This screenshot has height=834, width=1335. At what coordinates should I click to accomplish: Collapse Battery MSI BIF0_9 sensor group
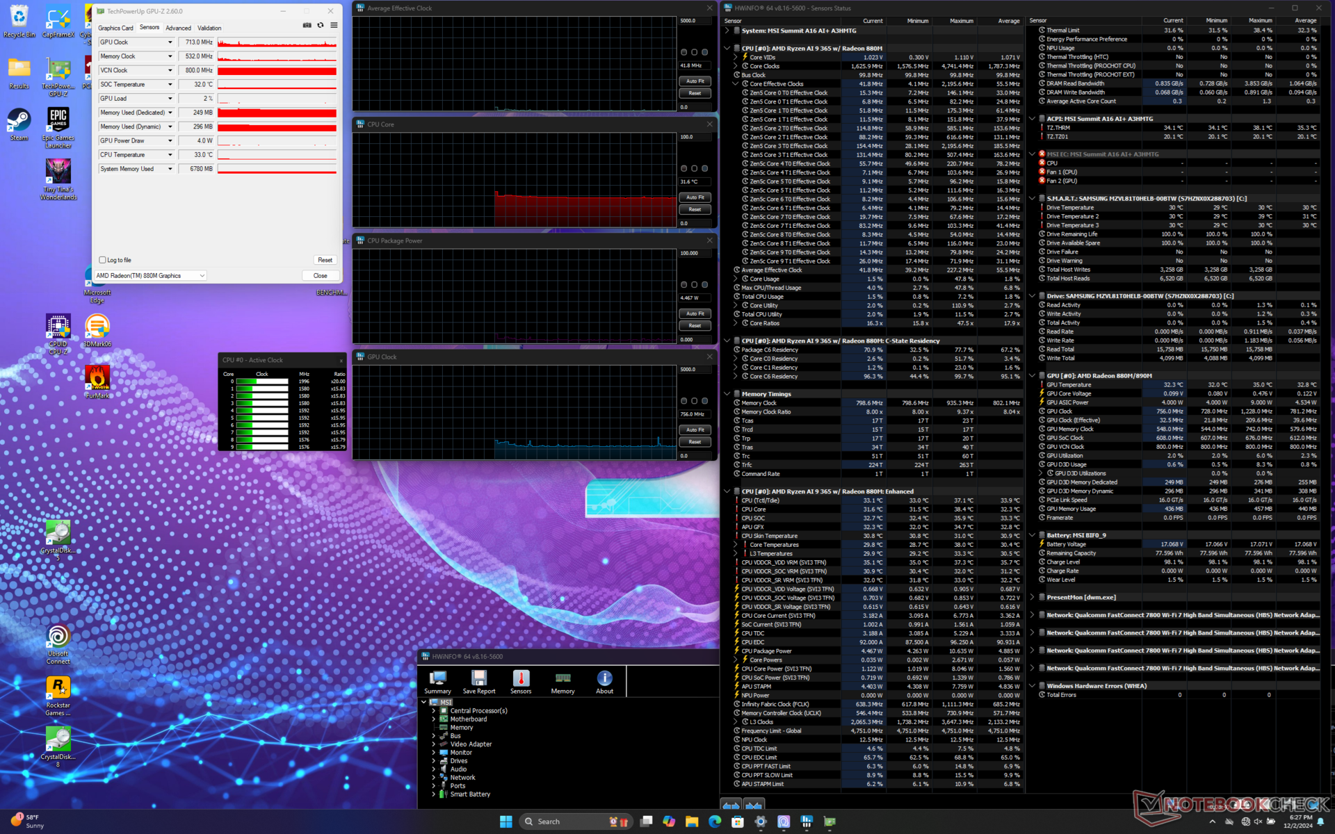(x=1033, y=536)
